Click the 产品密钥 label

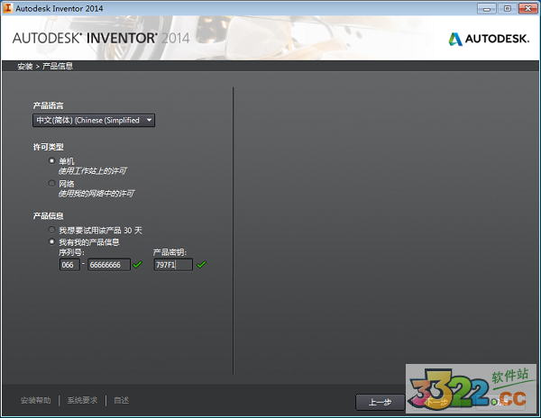pyautogui.click(x=170, y=252)
